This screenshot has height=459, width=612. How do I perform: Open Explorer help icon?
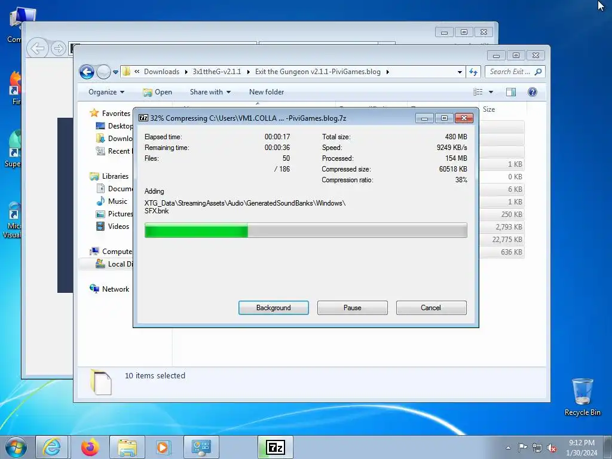tap(533, 92)
